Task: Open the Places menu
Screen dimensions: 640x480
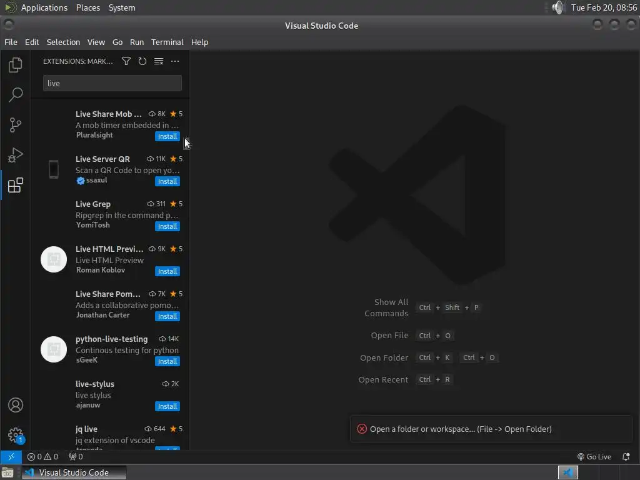Action: 87,7
